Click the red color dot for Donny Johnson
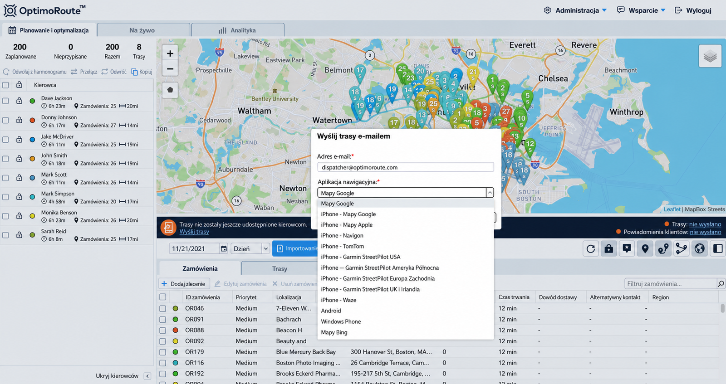The width and height of the screenshot is (726, 384). [32, 120]
